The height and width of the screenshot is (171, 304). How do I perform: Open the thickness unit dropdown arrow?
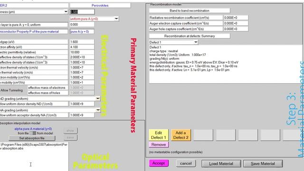tap(66, 12)
